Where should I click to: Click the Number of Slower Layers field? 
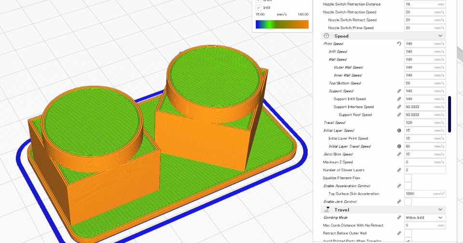point(425,170)
